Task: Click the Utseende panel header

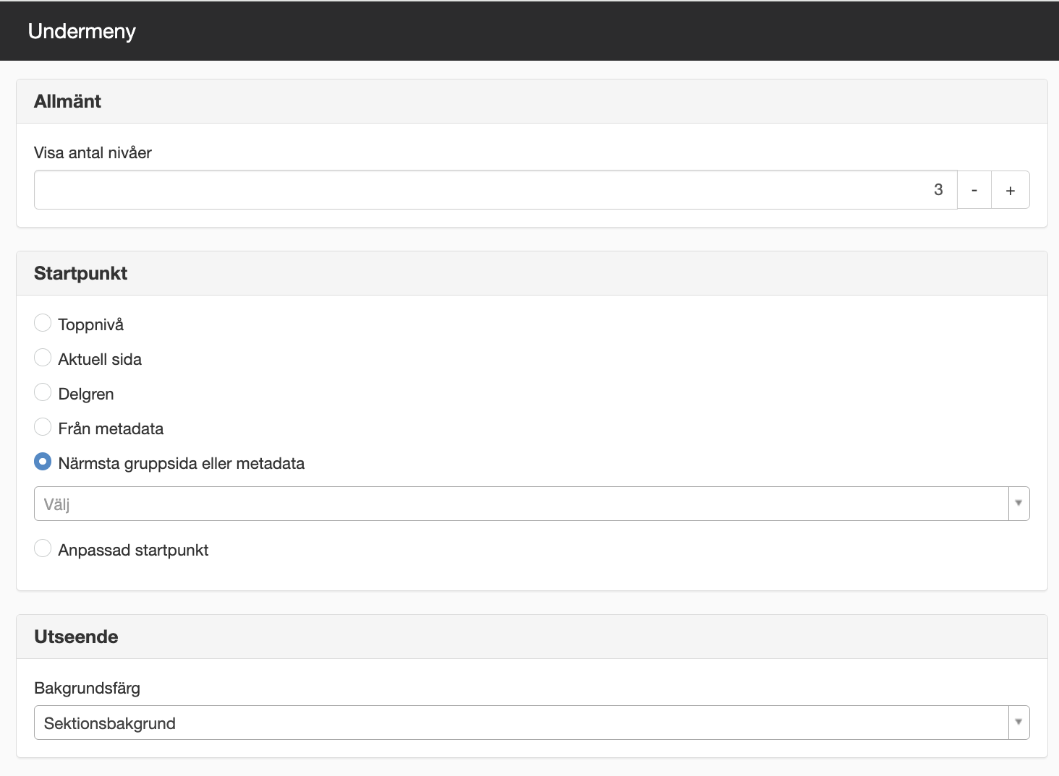Action: click(x=532, y=637)
